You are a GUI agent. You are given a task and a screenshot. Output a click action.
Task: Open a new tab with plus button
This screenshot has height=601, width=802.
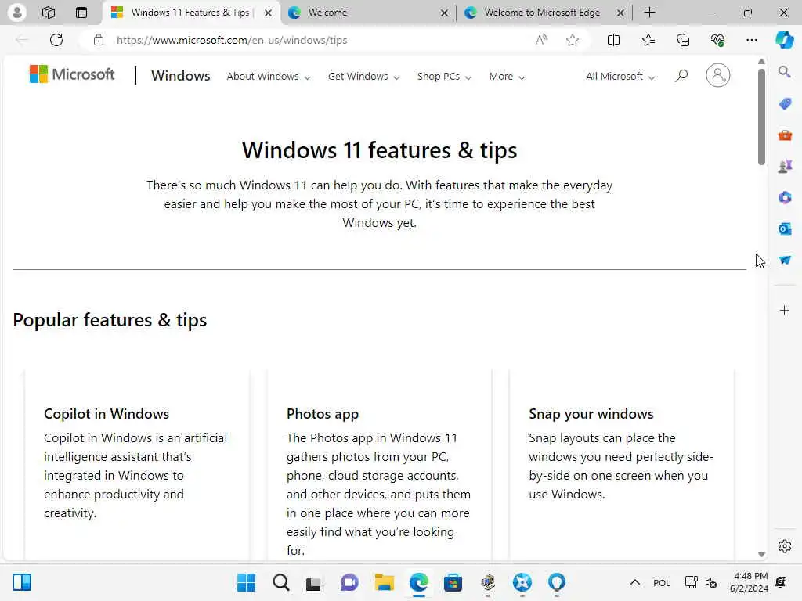[649, 13]
